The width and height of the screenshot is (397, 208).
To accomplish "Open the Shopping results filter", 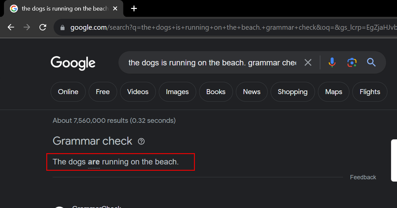I will [x=292, y=92].
